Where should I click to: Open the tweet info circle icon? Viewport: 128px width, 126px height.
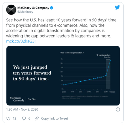(118, 109)
